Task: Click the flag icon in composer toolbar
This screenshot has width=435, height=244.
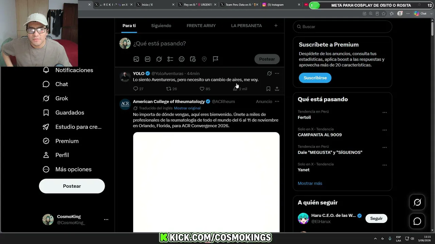Action: click(x=215, y=59)
